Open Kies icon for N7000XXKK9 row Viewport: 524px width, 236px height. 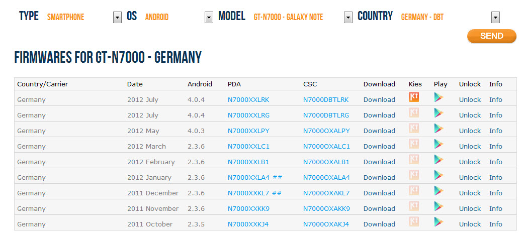pyautogui.click(x=414, y=206)
